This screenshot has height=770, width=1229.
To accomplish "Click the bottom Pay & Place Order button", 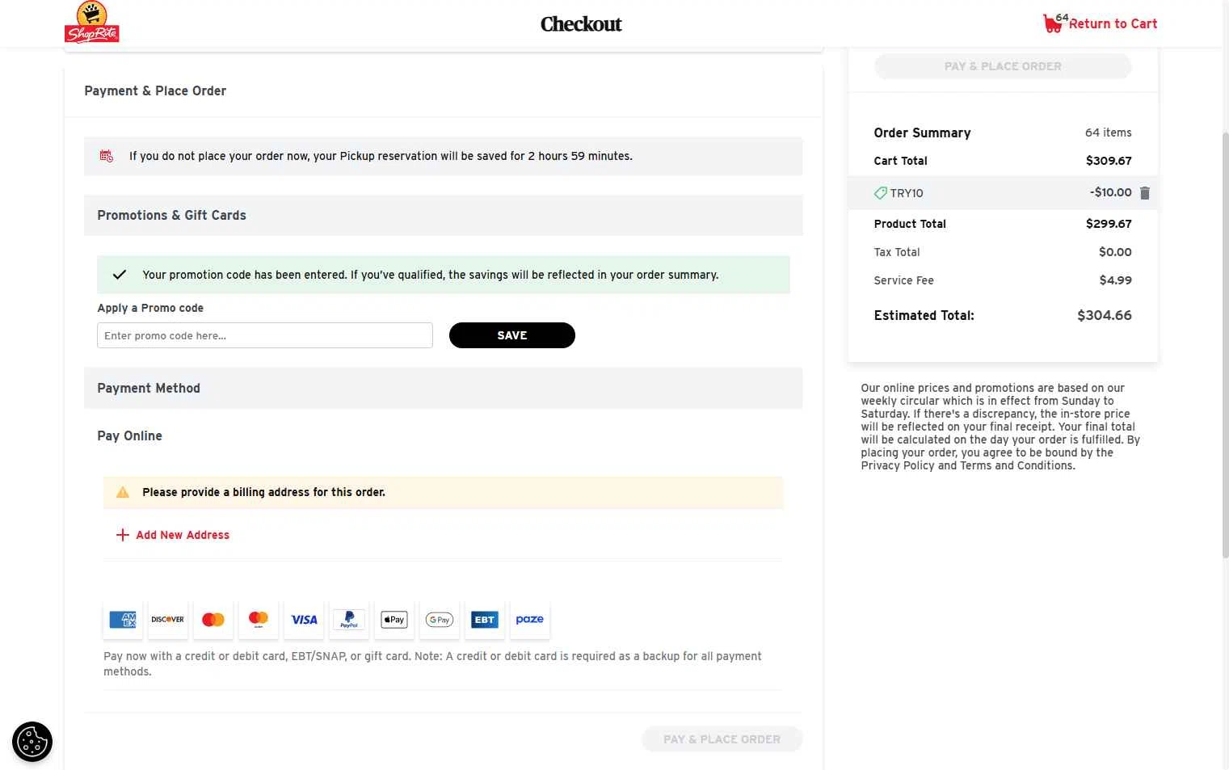I will point(722,739).
